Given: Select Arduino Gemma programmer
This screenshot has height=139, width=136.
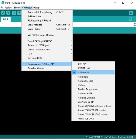Looking at the screenshot, I should (93, 98).
